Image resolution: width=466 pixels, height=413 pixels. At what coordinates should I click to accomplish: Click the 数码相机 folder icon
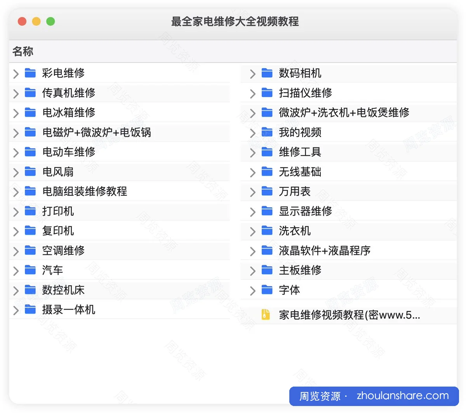tap(267, 73)
